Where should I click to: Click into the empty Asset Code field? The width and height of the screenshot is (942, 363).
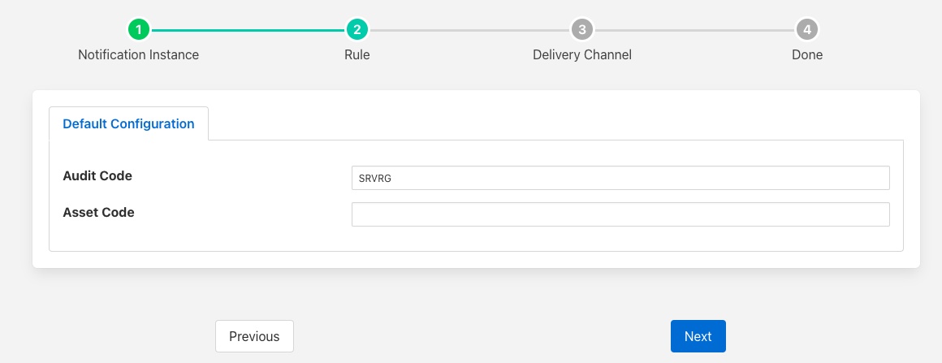click(x=620, y=214)
